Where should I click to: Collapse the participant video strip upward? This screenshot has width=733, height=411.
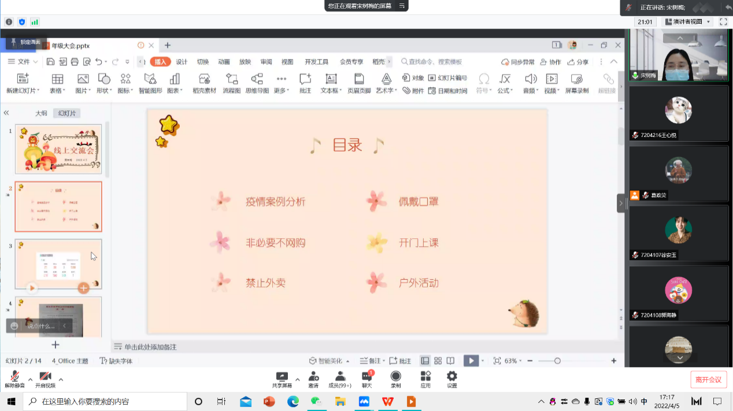tap(680, 38)
